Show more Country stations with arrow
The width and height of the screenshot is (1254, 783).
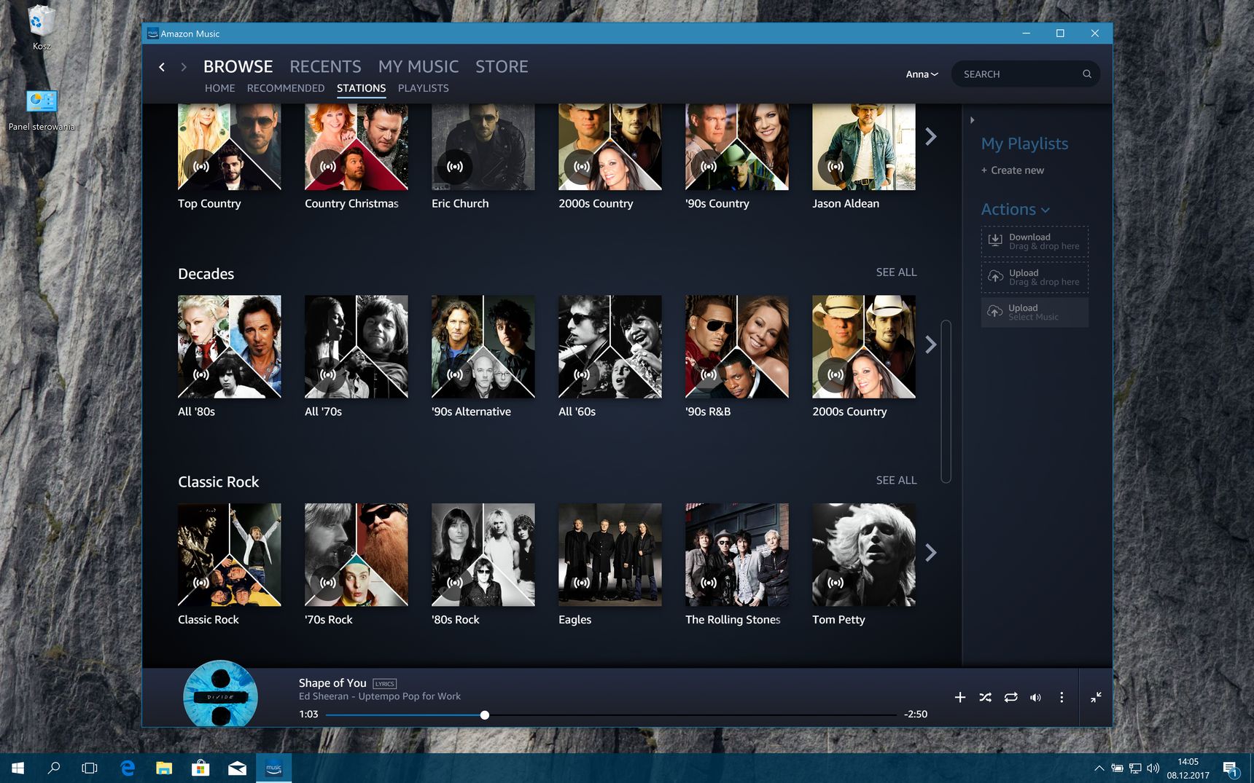931,137
